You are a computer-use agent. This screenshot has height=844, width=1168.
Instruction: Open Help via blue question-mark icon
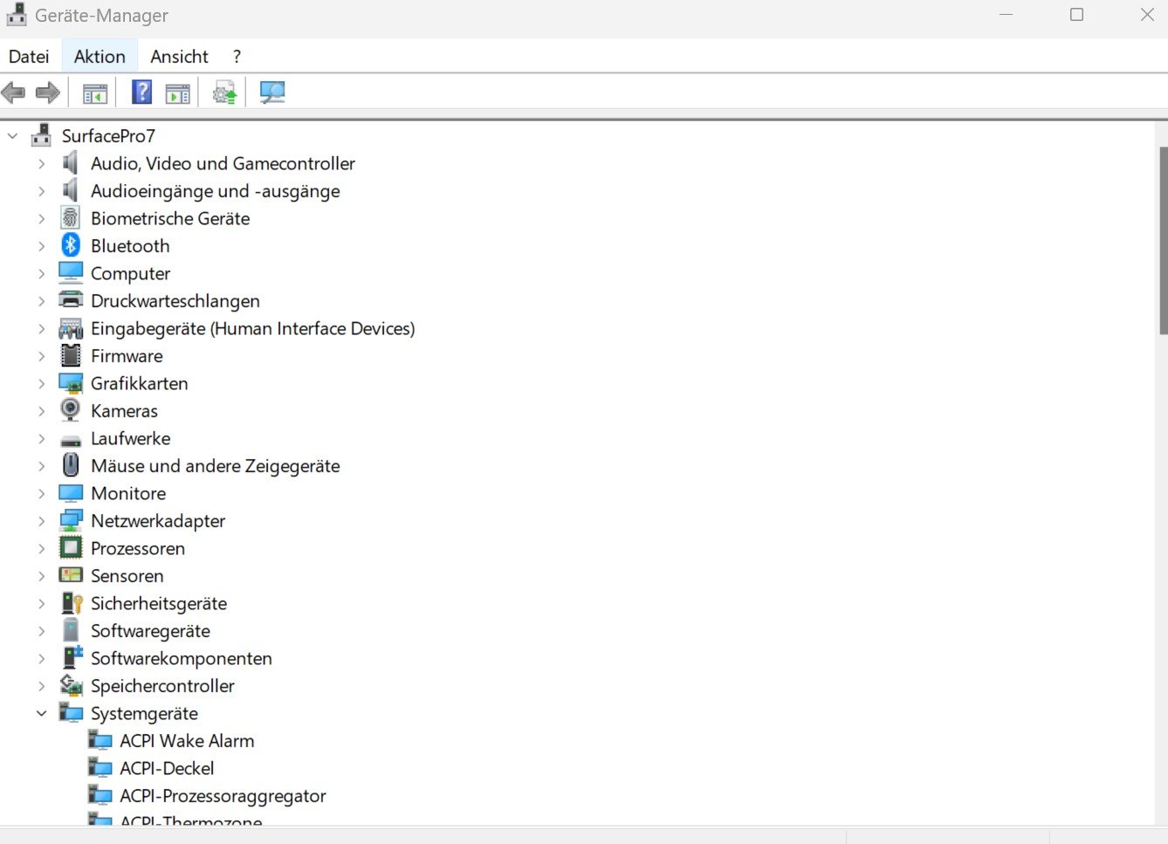tap(141, 92)
